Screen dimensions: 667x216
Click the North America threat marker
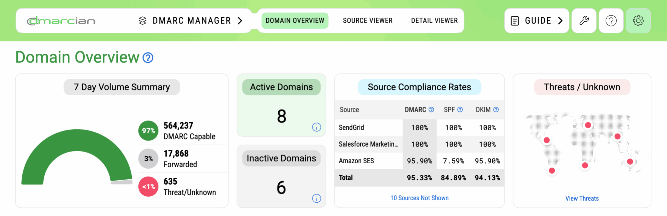[547, 140]
